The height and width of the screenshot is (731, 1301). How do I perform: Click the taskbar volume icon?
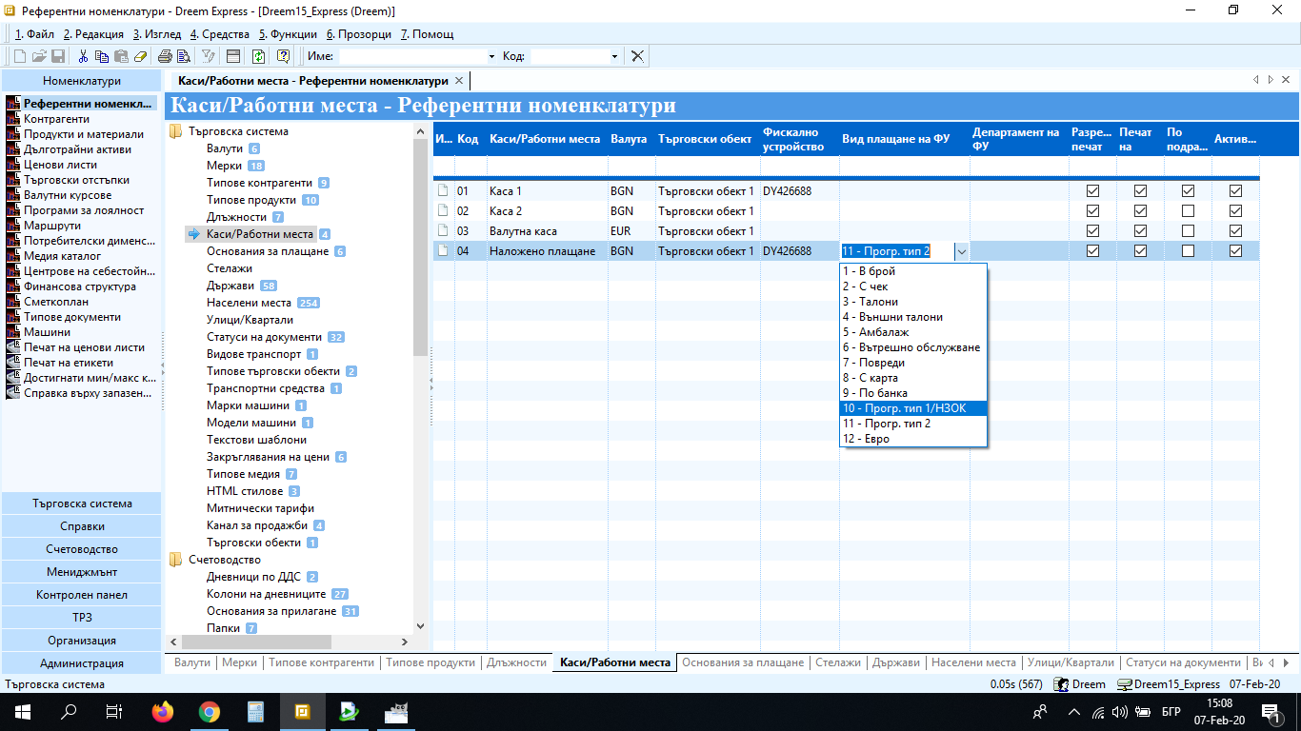click(x=1120, y=712)
